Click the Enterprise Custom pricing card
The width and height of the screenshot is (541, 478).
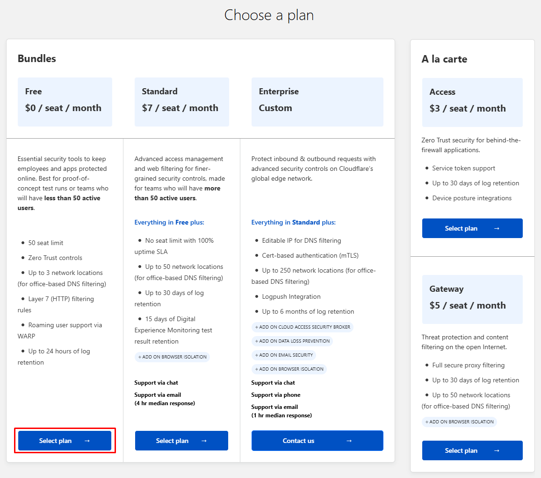click(x=317, y=102)
